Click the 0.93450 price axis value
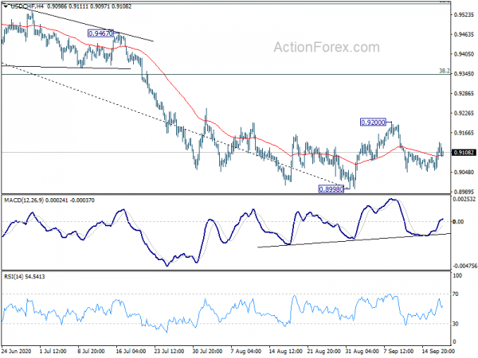 [x=464, y=74]
